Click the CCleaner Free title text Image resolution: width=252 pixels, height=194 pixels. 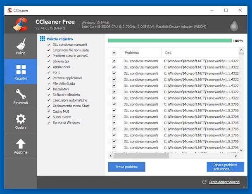55,22
